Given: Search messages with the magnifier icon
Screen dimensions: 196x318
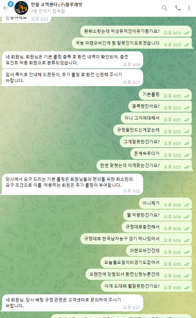Looking at the screenshot, I should 164,8.
